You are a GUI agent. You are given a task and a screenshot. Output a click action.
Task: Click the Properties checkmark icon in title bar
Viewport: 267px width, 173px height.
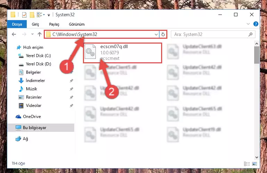[x=24, y=15]
